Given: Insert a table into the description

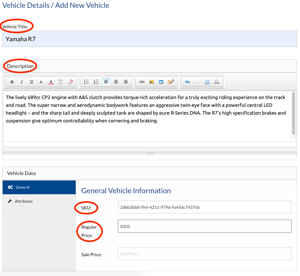Looking at the screenshot, I should pos(161,82).
